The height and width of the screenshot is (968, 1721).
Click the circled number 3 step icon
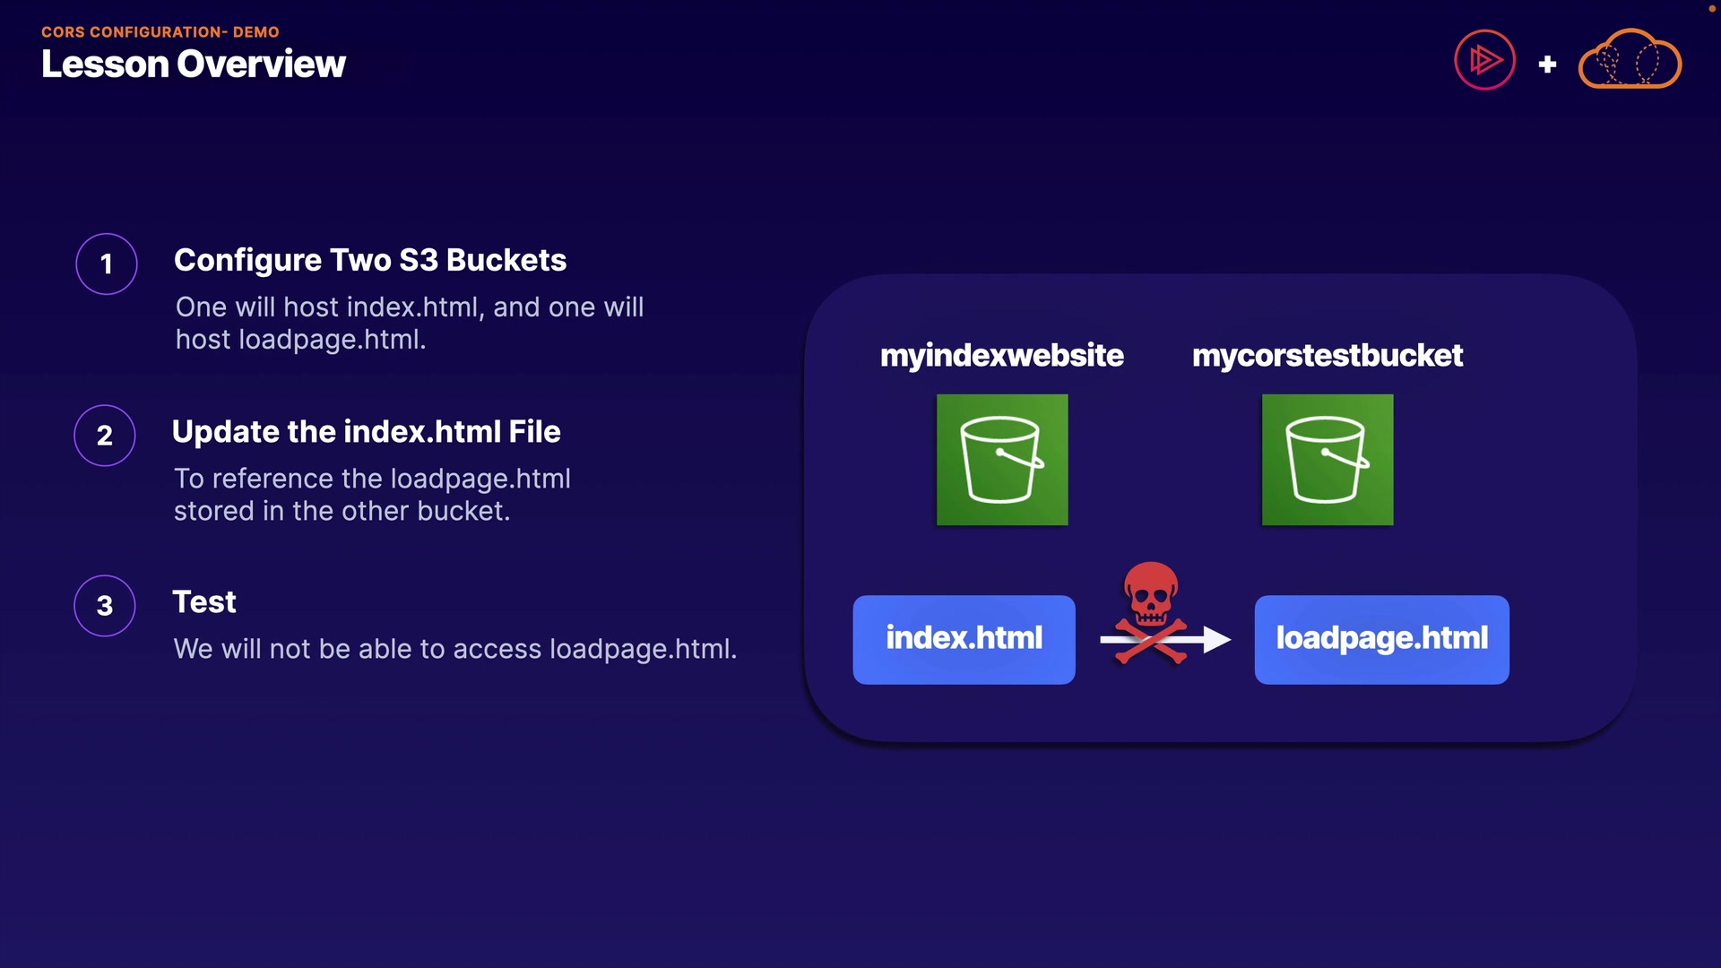click(105, 606)
